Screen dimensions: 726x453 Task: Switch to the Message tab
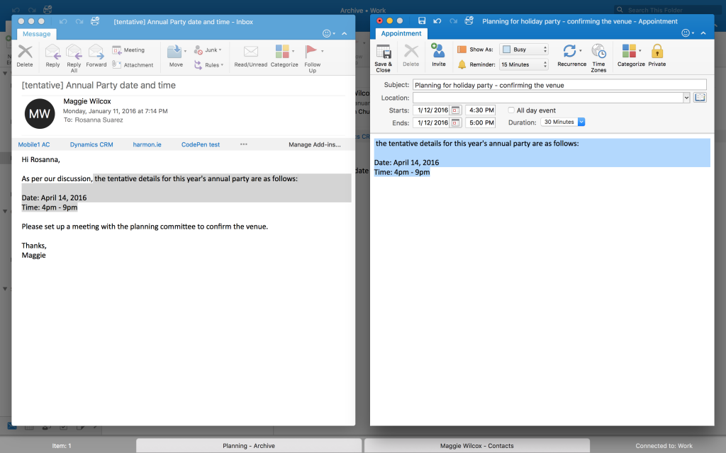36,33
